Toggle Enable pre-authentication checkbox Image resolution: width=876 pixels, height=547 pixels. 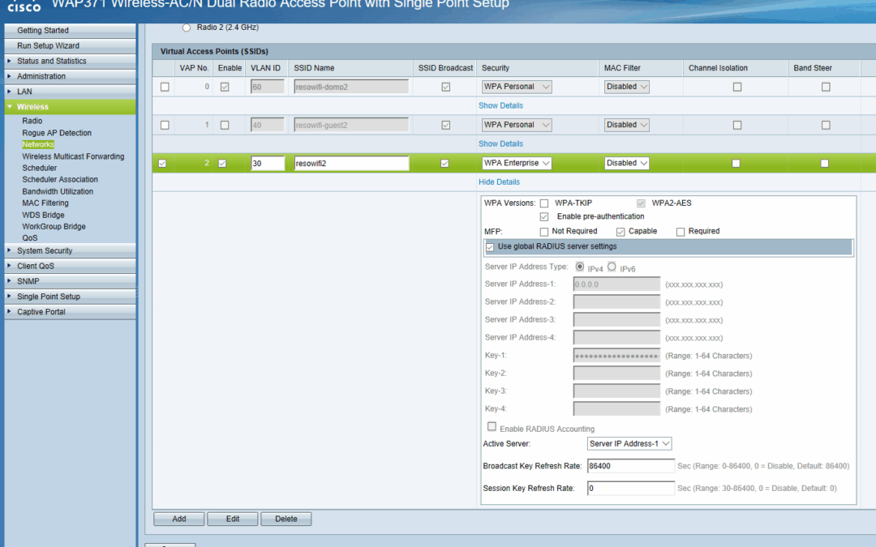544,216
